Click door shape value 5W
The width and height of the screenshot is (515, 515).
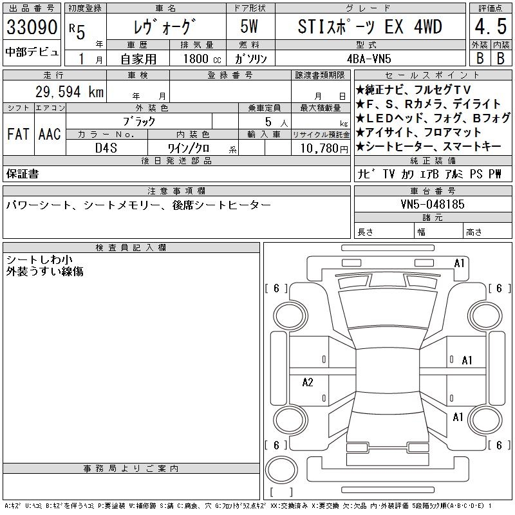(x=249, y=26)
